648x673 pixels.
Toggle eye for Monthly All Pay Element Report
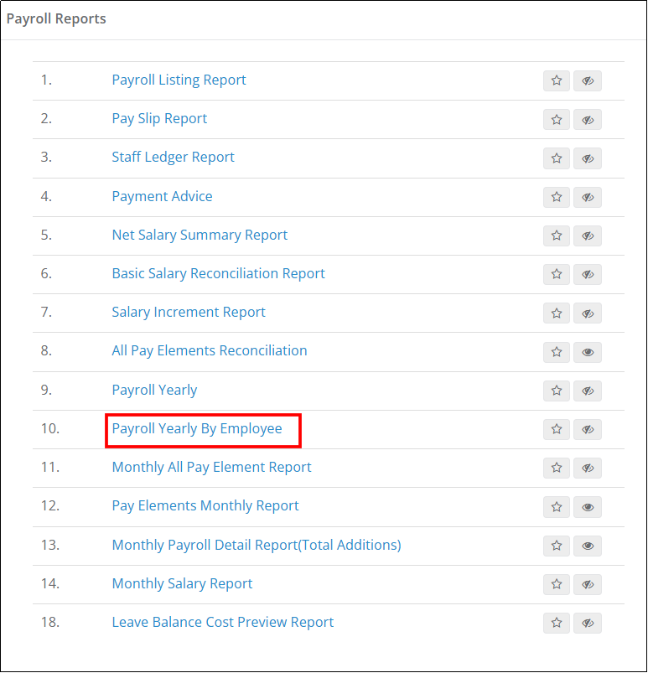click(588, 468)
